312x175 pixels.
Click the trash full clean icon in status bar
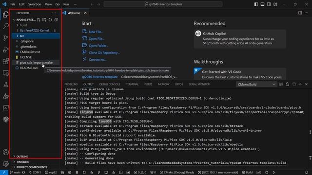(x=77, y=172)
